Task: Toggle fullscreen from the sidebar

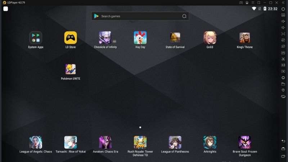Action: [x=283, y=34]
